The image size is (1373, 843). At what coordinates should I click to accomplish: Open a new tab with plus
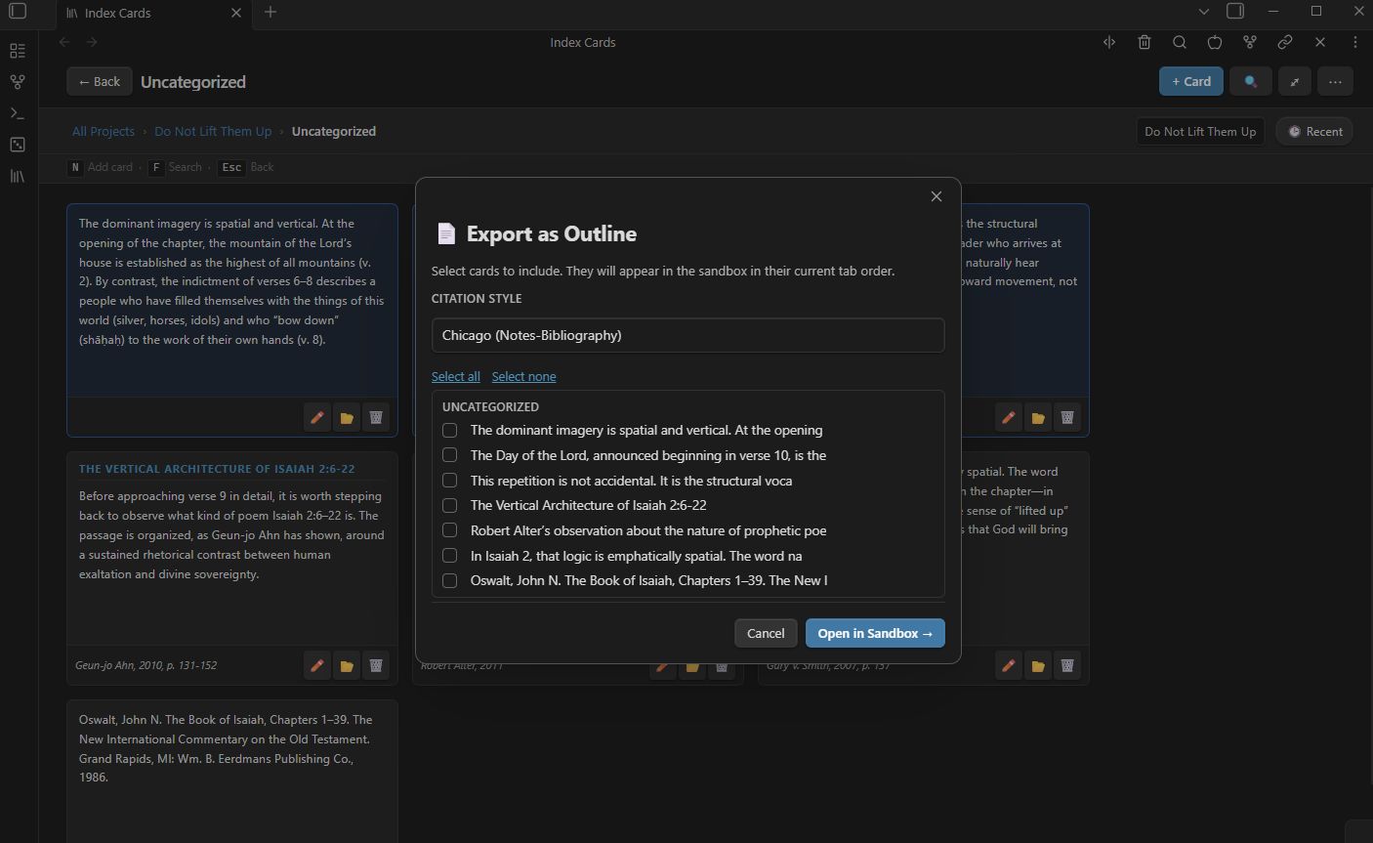pos(270,12)
